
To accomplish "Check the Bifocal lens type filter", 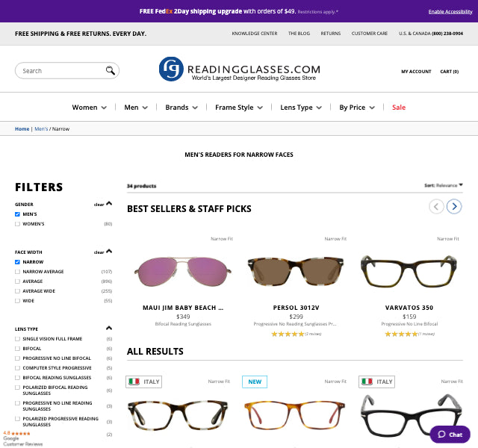I will click(17, 349).
